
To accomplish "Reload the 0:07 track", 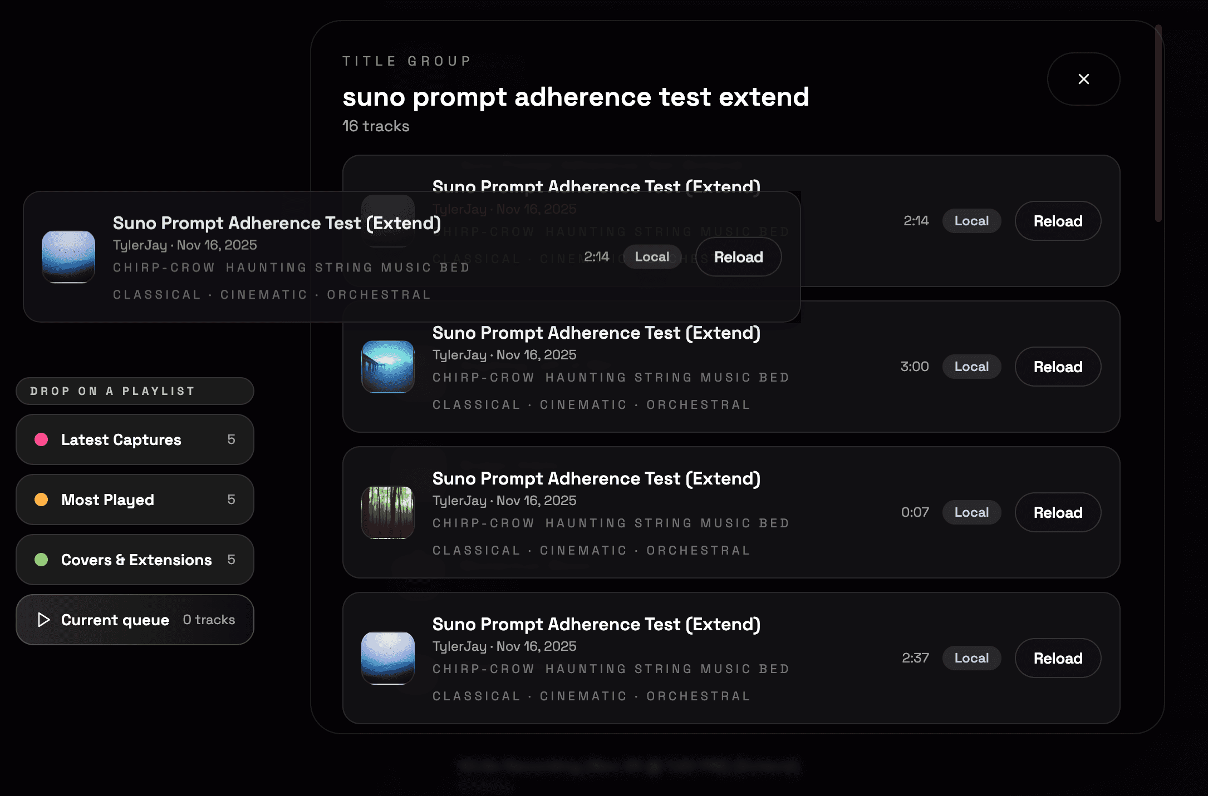I will (x=1057, y=512).
